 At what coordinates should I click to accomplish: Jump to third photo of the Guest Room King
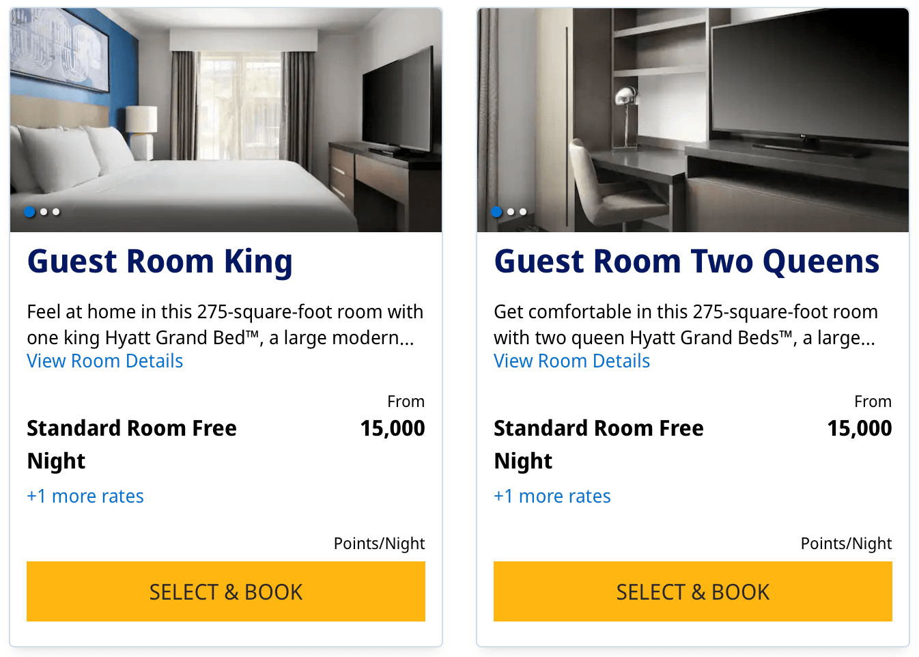[56, 212]
